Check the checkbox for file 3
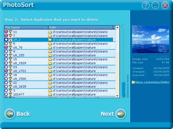This screenshot has width=173, height=129. [x=6, y=90]
